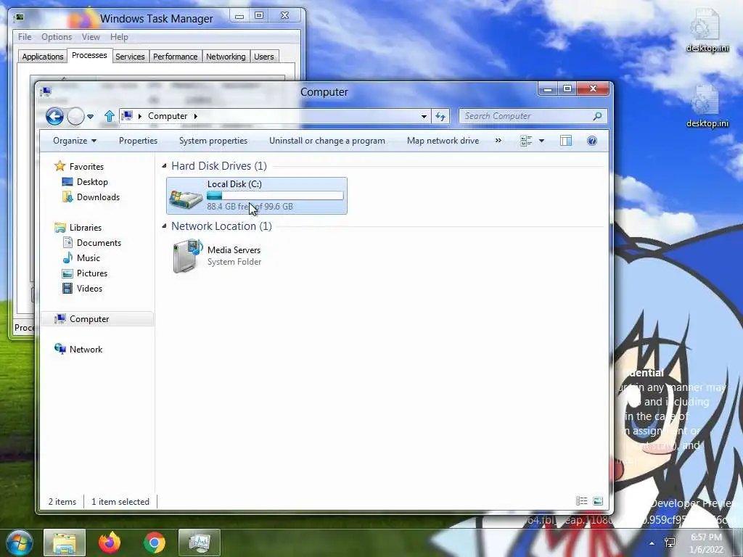
Task: Open System properties
Action: tap(213, 141)
